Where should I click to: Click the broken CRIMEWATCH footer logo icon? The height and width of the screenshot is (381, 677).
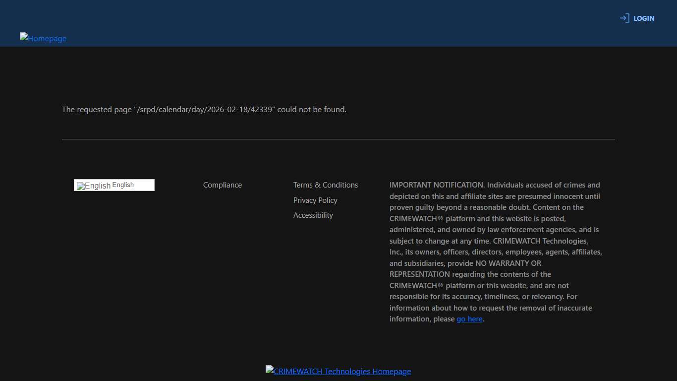[270, 370]
